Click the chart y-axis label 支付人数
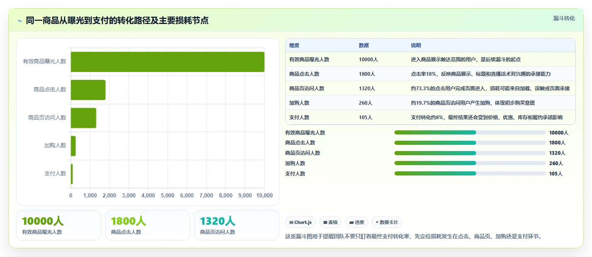 pos(55,173)
